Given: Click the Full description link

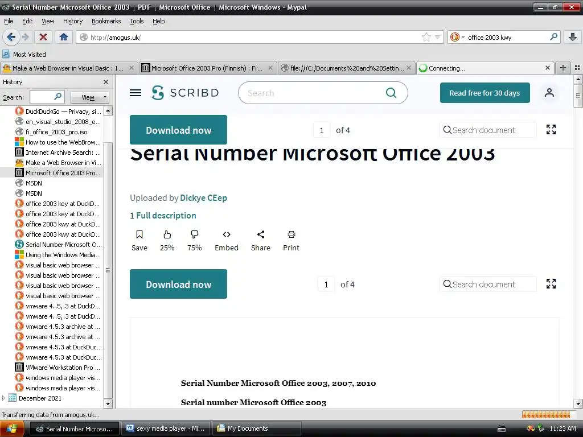Looking at the screenshot, I should (166, 216).
